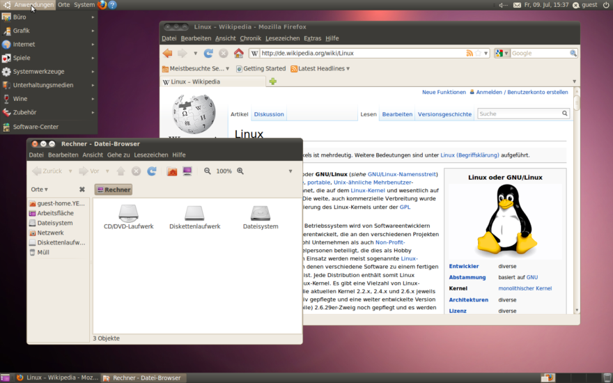Bookmark page with star icon in URL bar
The width and height of the screenshot is (613, 383).
[x=478, y=53]
